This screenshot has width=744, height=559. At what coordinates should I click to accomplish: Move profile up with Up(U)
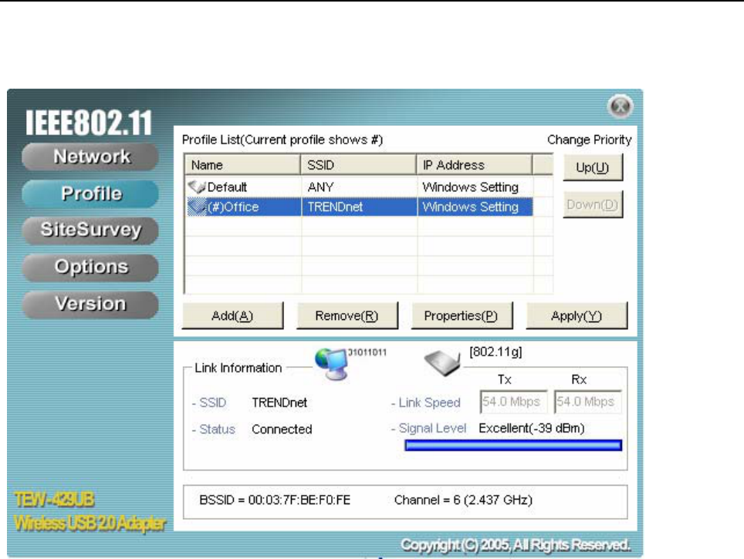593,167
